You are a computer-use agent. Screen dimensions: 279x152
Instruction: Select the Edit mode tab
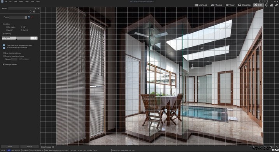point(258,5)
